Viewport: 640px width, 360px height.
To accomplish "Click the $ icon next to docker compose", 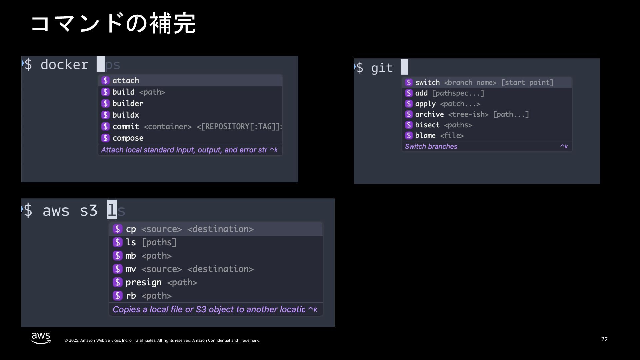I will click(x=105, y=138).
